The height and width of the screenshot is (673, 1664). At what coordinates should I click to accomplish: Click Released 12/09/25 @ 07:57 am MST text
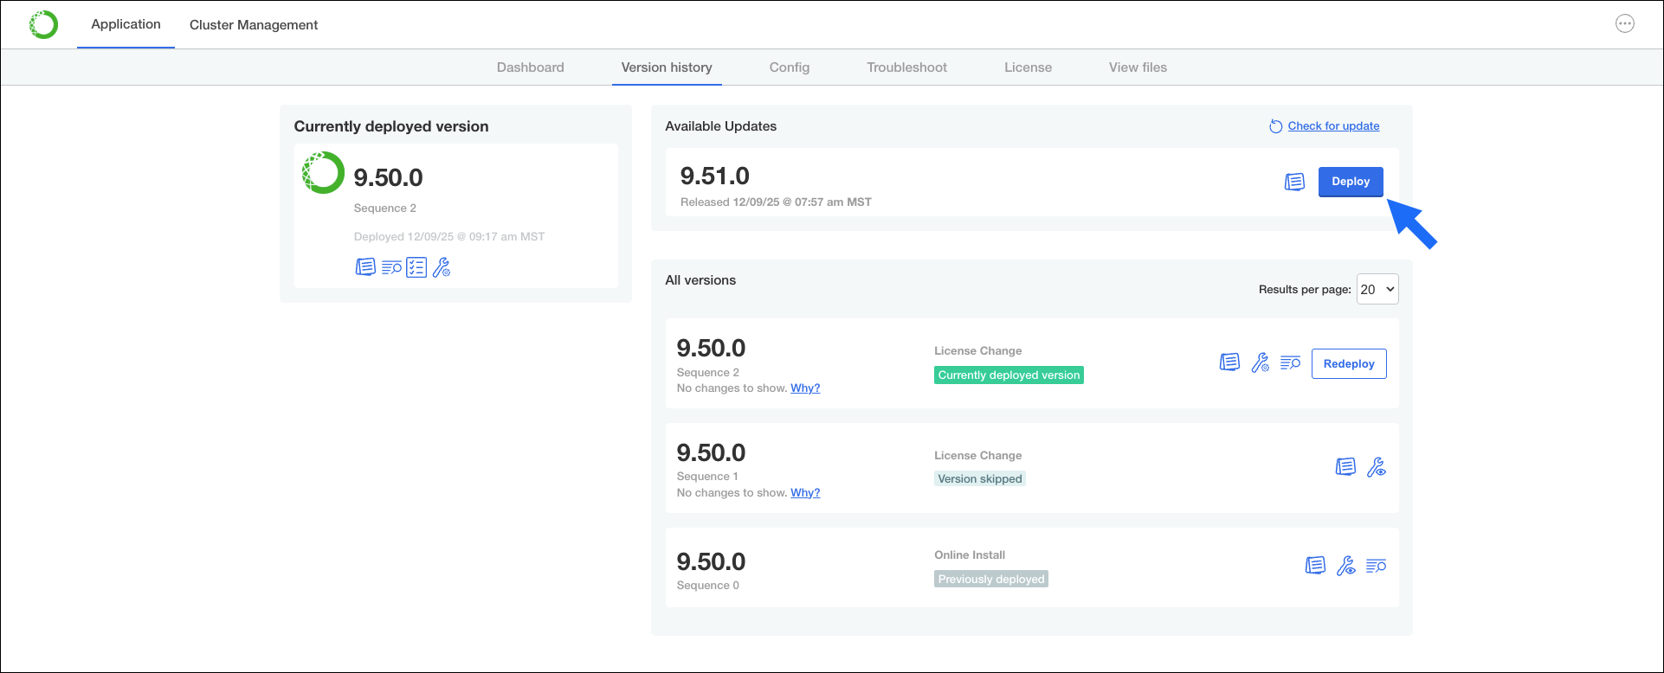coord(776,202)
